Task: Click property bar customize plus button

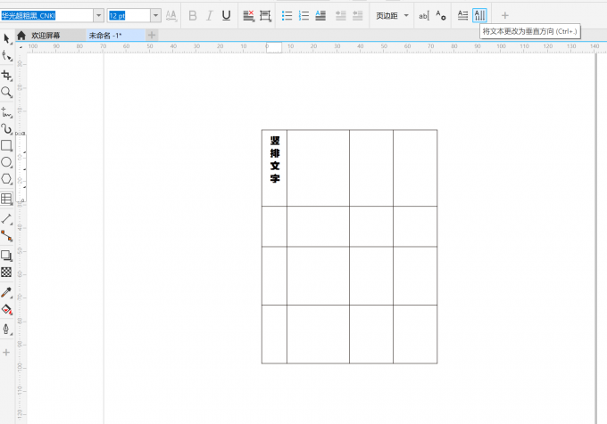Action: (505, 15)
